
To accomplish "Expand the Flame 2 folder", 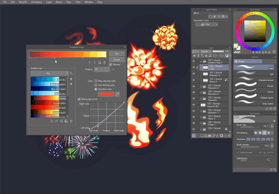I will (x=201, y=117).
